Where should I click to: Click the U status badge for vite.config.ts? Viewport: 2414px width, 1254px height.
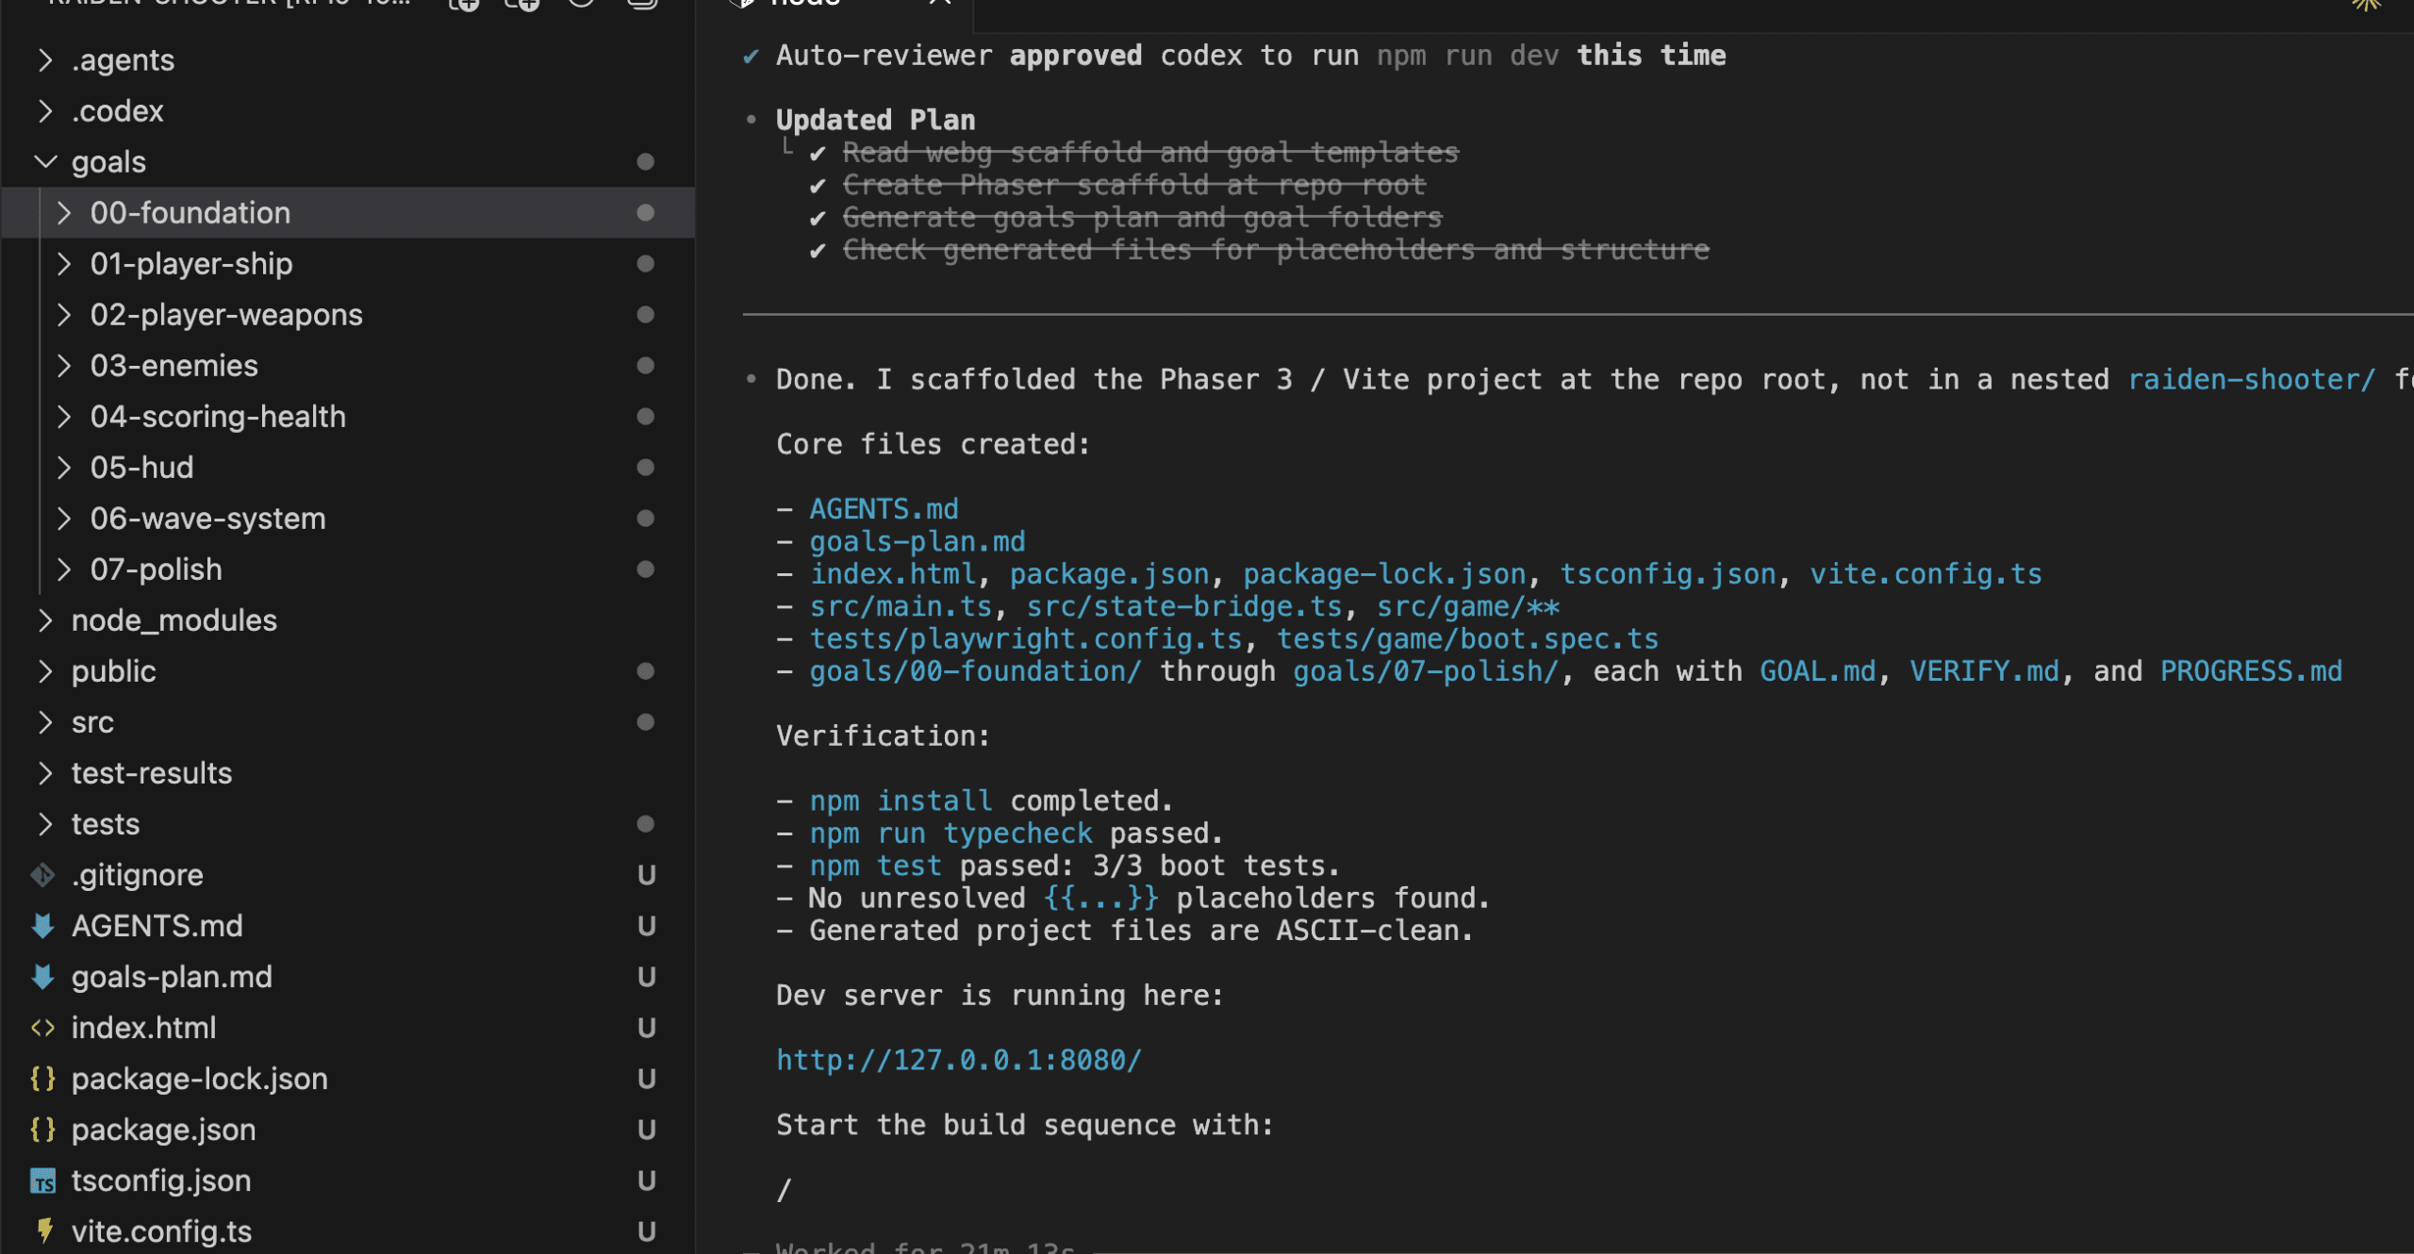click(647, 1232)
